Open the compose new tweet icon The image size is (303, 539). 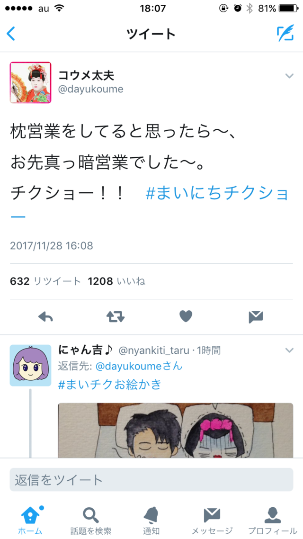285,33
